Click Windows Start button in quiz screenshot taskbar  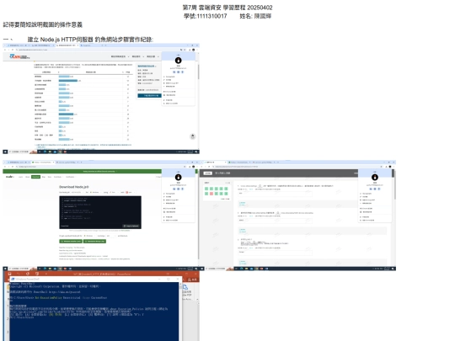click(x=202, y=269)
